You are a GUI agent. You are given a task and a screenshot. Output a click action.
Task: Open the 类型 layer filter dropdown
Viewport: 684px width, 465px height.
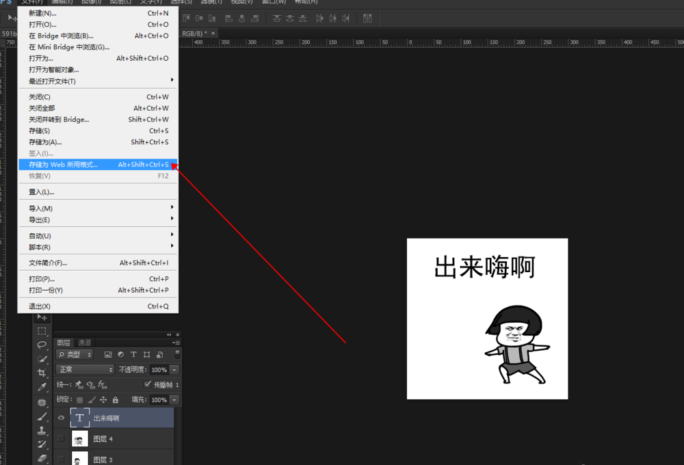[x=75, y=355]
